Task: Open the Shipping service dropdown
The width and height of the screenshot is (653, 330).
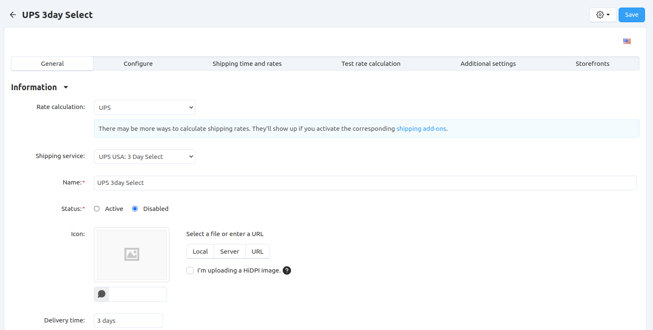Action: coord(145,157)
